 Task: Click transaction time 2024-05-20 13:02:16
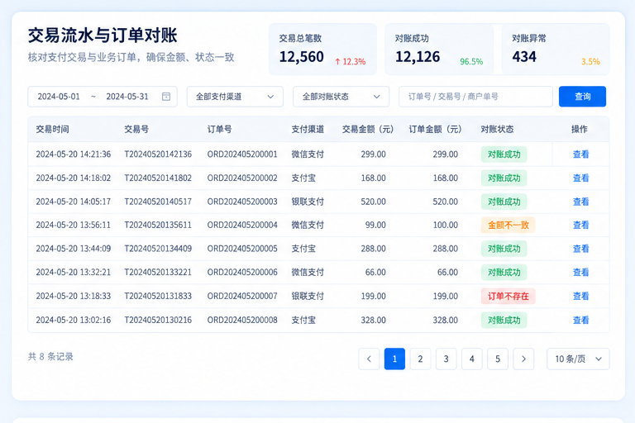74,321
